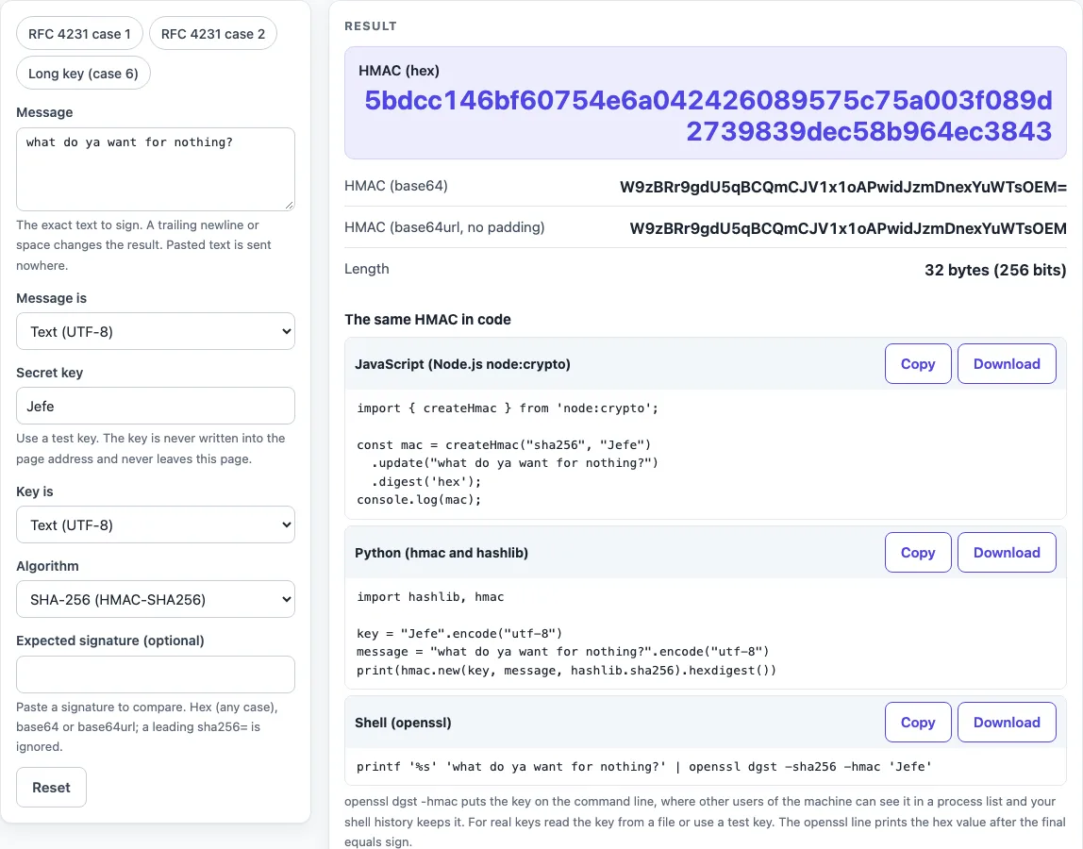Download the Python code snippet

(x=1007, y=553)
